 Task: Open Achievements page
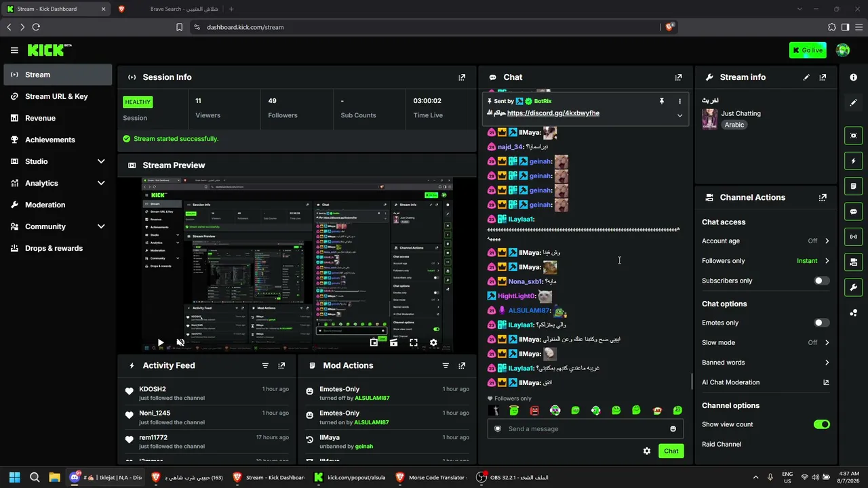pyautogui.click(x=58, y=140)
